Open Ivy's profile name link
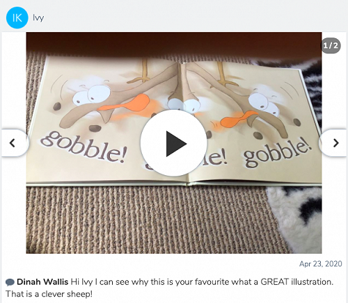This screenshot has width=348, height=303. (38, 18)
